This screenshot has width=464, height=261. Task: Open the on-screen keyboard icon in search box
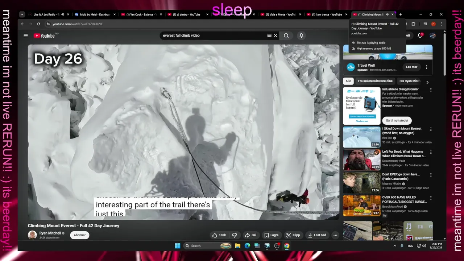[x=269, y=36]
